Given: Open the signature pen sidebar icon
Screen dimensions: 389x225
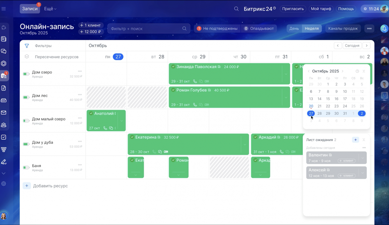Looking at the screenshot, I should point(4,162).
